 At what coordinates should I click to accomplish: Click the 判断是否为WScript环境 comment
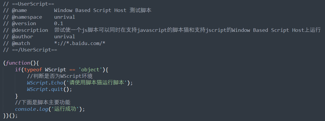coord(60,76)
